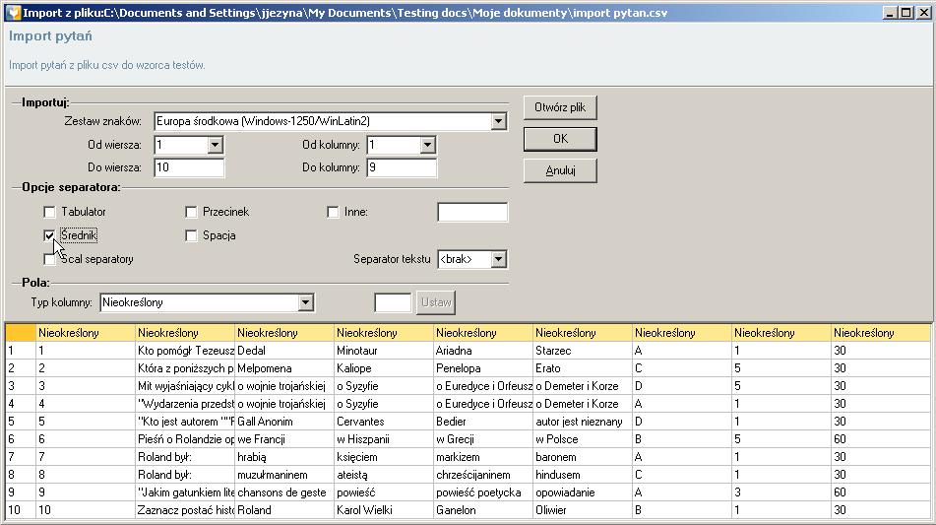This screenshot has width=936, height=525.
Task: Click the cell 'markizem'
Action: 483,457
